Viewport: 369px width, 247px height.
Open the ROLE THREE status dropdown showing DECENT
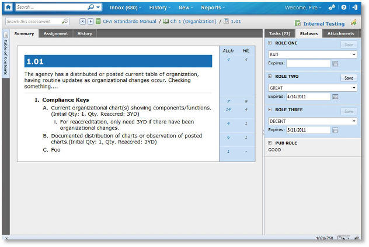coord(312,121)
